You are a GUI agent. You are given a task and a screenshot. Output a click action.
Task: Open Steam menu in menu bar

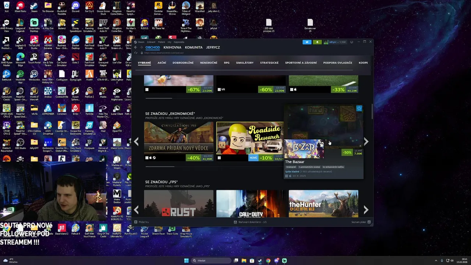click(x=141, y=42)
